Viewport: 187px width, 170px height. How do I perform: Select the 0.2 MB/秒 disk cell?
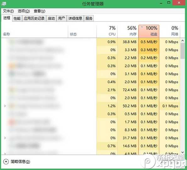(x=149, y=58)
